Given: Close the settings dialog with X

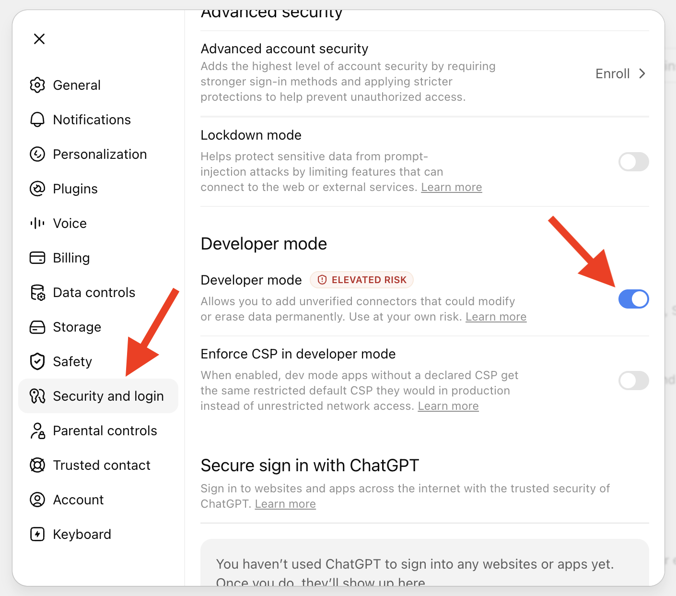Looking at the screenshot, I should [x=39, y=39].
